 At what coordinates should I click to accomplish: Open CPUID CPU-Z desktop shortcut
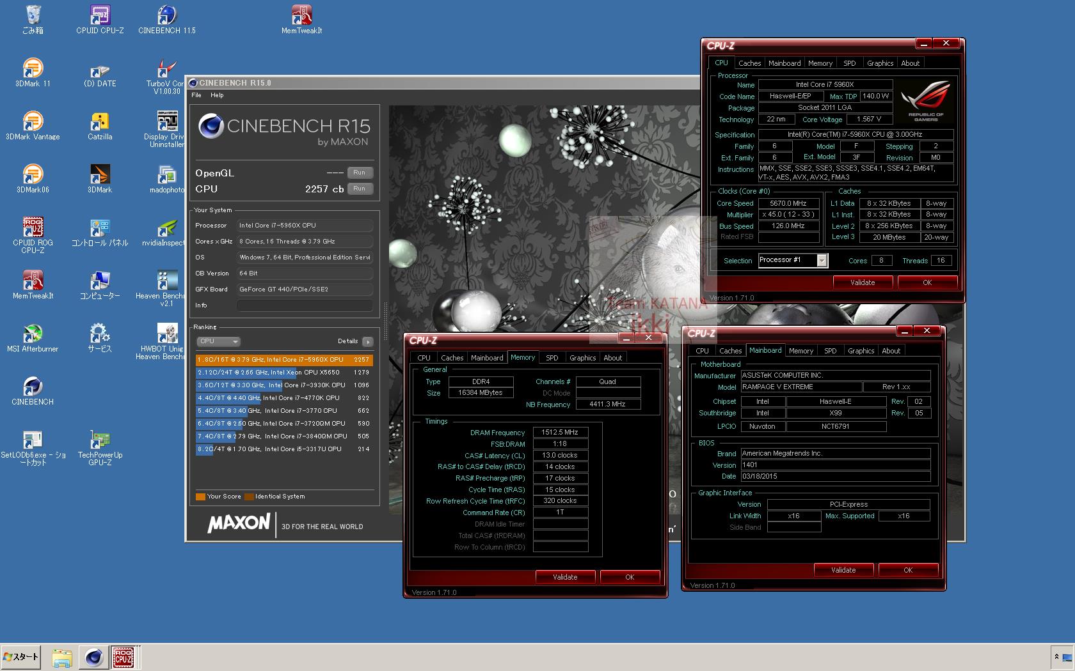pos(100,19)
